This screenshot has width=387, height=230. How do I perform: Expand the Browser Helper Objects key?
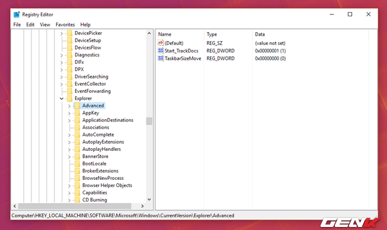[70, 186]
